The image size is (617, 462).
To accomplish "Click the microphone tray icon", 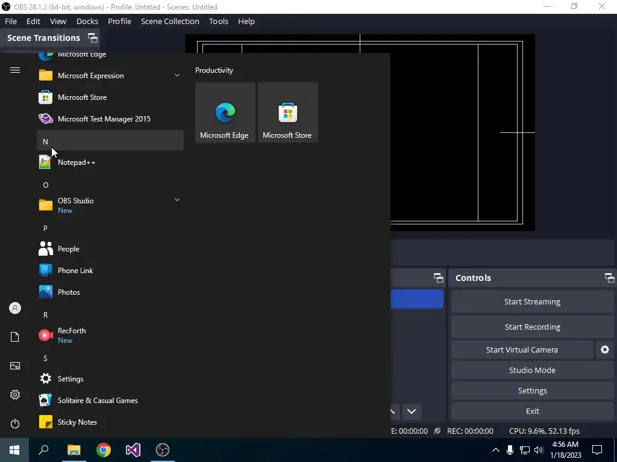I will coord(510,450).
